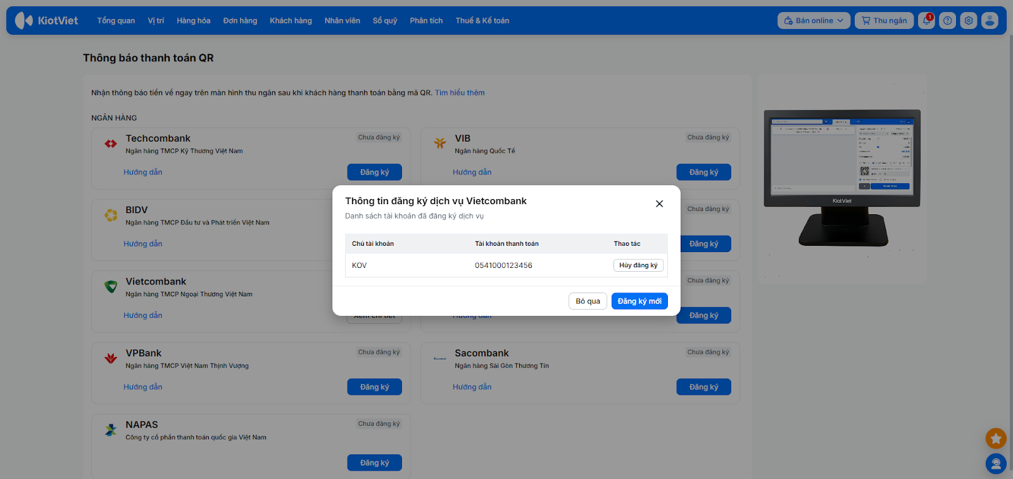This screenshot has width=1013, height=479.
Task: Click the orange star floating button
Action: tap(996, 438)
